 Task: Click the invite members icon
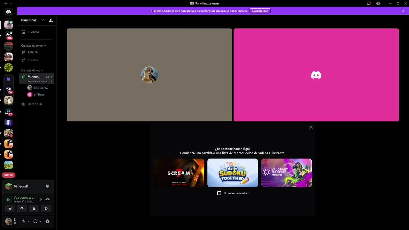click(x=51, y=20)
